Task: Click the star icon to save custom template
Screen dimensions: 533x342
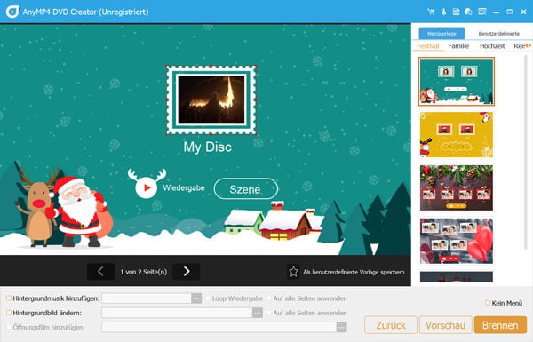Action: tap(293, 272)
